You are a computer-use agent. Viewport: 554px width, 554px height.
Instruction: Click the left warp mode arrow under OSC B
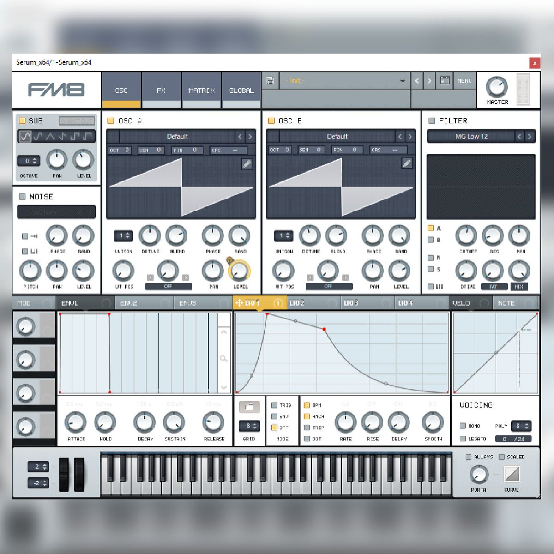tap(310, 277)
